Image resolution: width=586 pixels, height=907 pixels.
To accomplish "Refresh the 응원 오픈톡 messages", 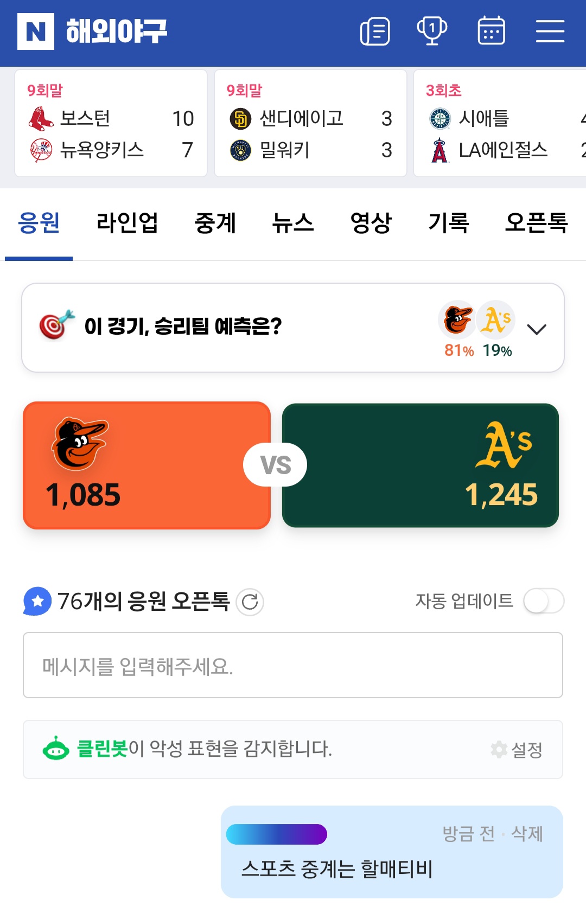I will tap(250, 602).
